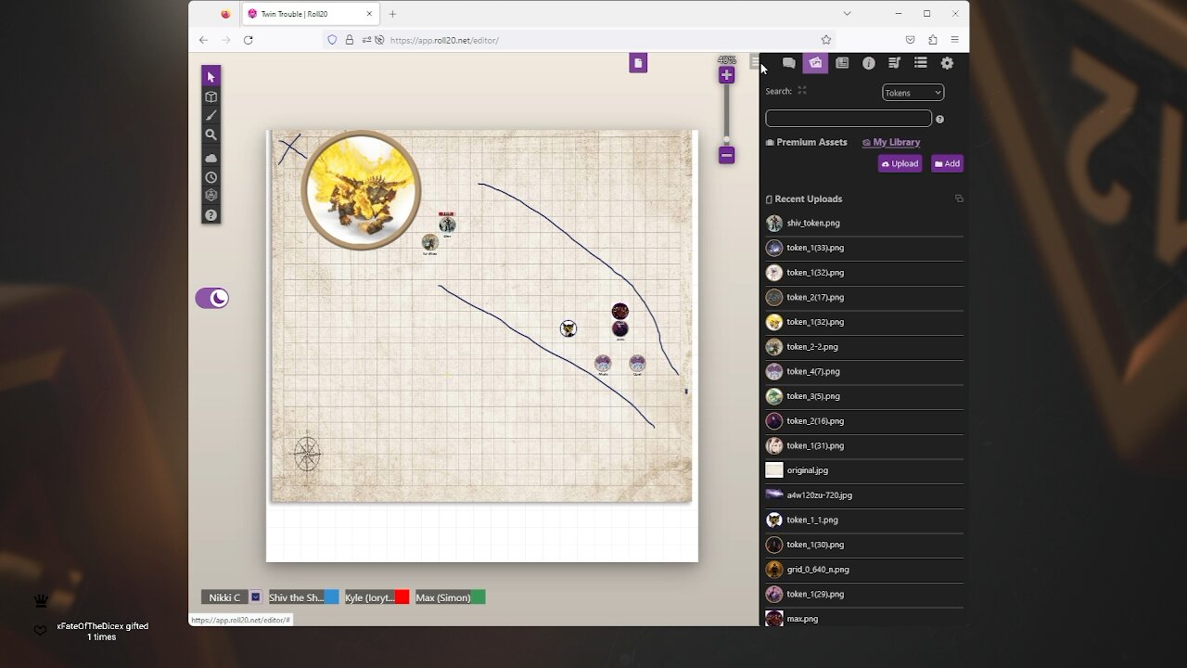Switch to the Art Library tab
1187x668 pixels.
[815, 63]
